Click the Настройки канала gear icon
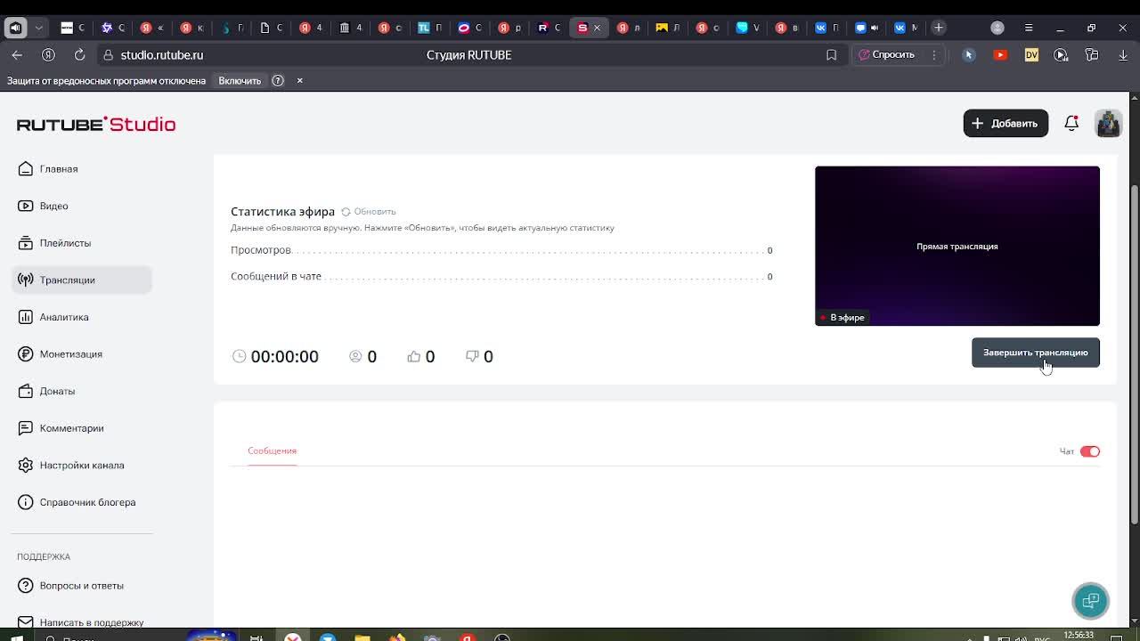This screenshot has width=1140, height=641. point(25,465)
